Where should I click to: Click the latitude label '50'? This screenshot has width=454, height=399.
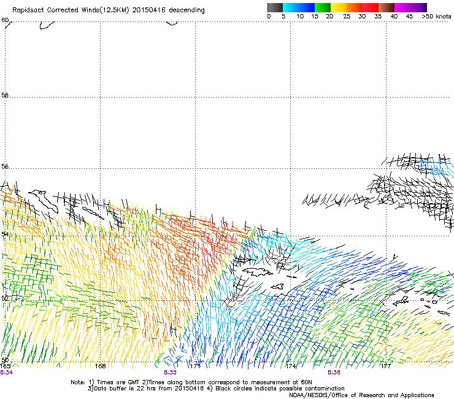(x=5, y=360)
